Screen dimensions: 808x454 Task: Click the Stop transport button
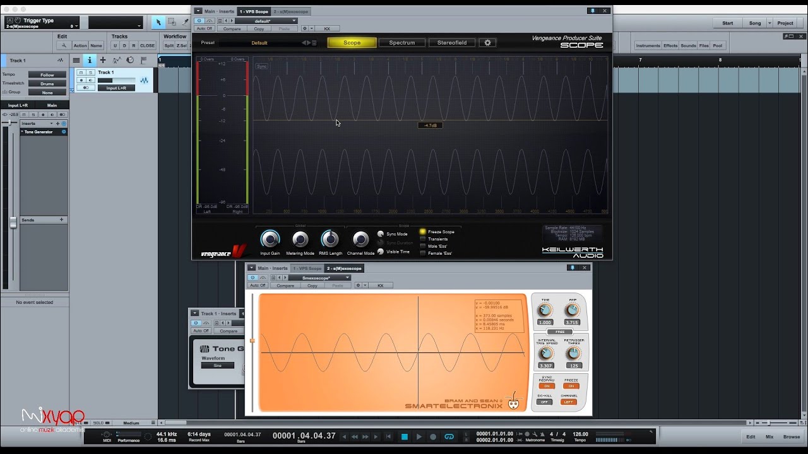(x=405, y=436)
